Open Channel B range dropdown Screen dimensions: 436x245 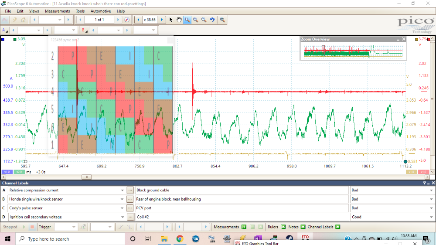coord(119,30)
